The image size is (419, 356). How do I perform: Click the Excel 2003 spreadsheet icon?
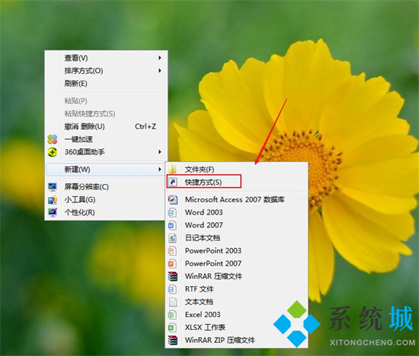pyautogui.click(x=172, y=315)
